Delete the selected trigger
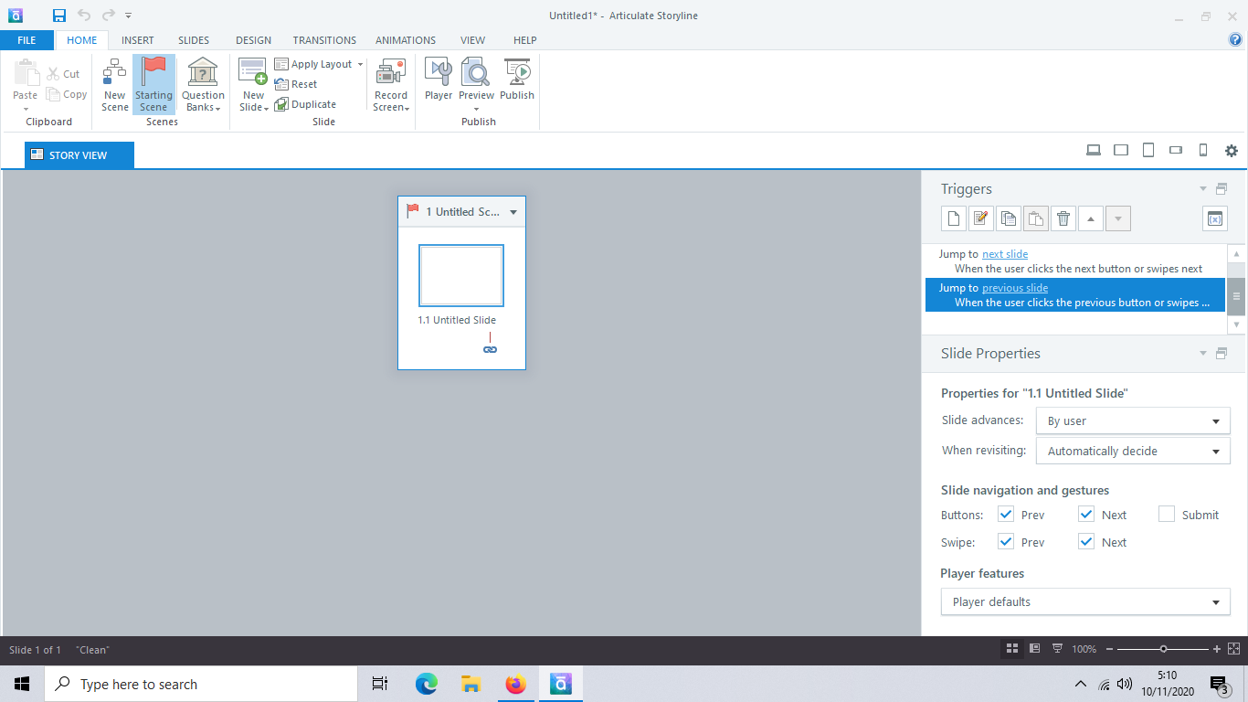Viewport: 1248px width, 702px height. point(1063,218)
